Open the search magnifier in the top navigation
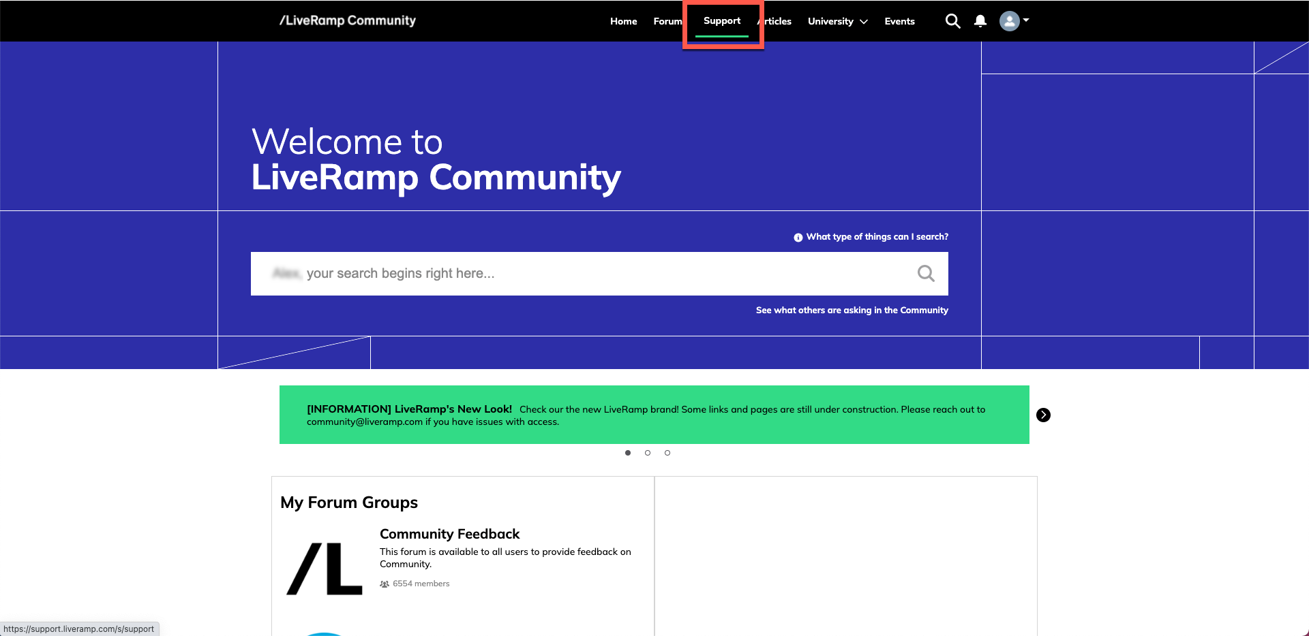1309x636 pixels. point(952,21)
